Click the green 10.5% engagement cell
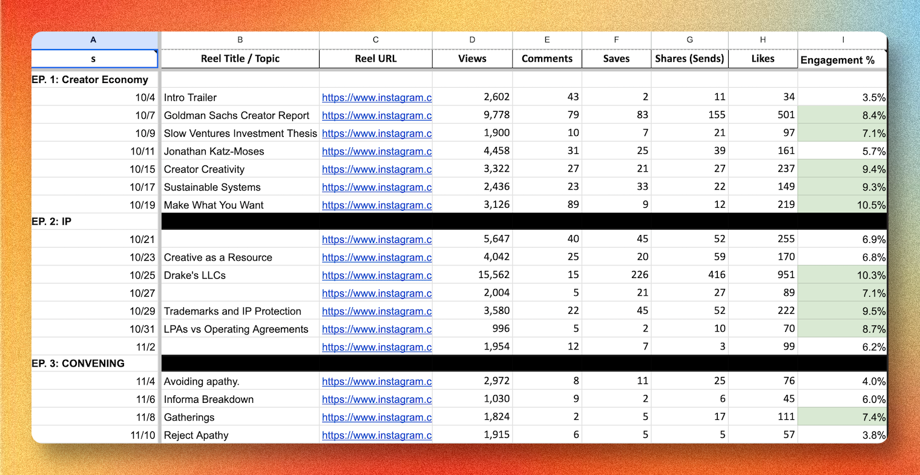 click(843, 205)
